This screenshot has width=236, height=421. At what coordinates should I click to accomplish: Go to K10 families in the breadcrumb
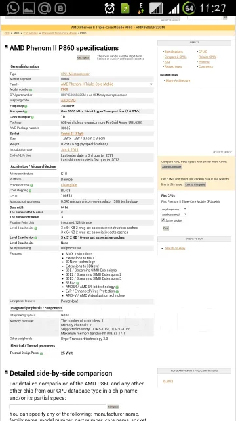31,33
